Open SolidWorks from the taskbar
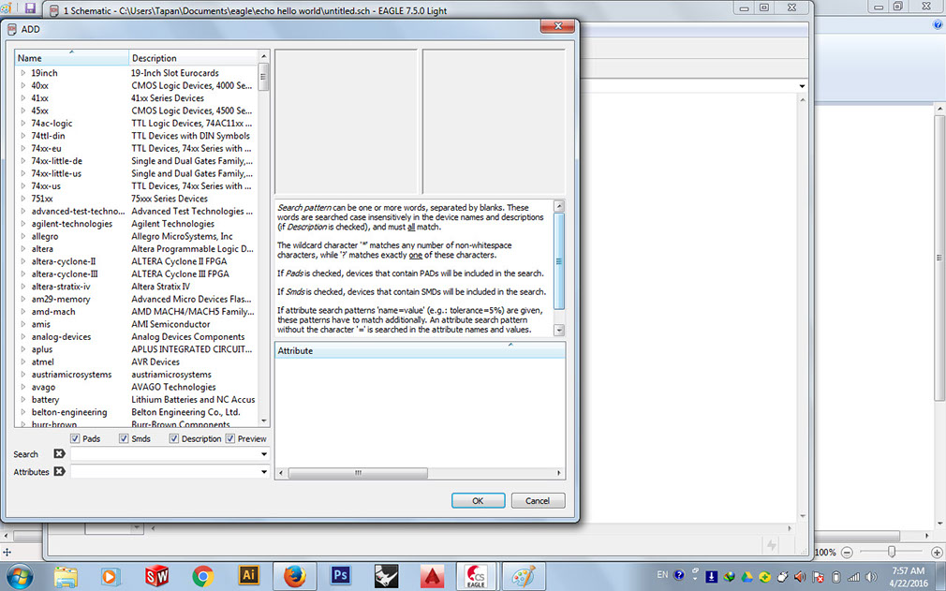Viewport: 946px width, 591px height. coord(156,577)
